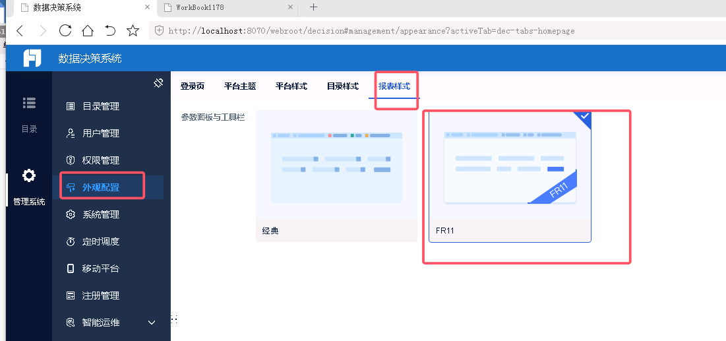Click the 目录管理 menu icon
This screenshot has width=726, height=341.
(x=71, y=106)
